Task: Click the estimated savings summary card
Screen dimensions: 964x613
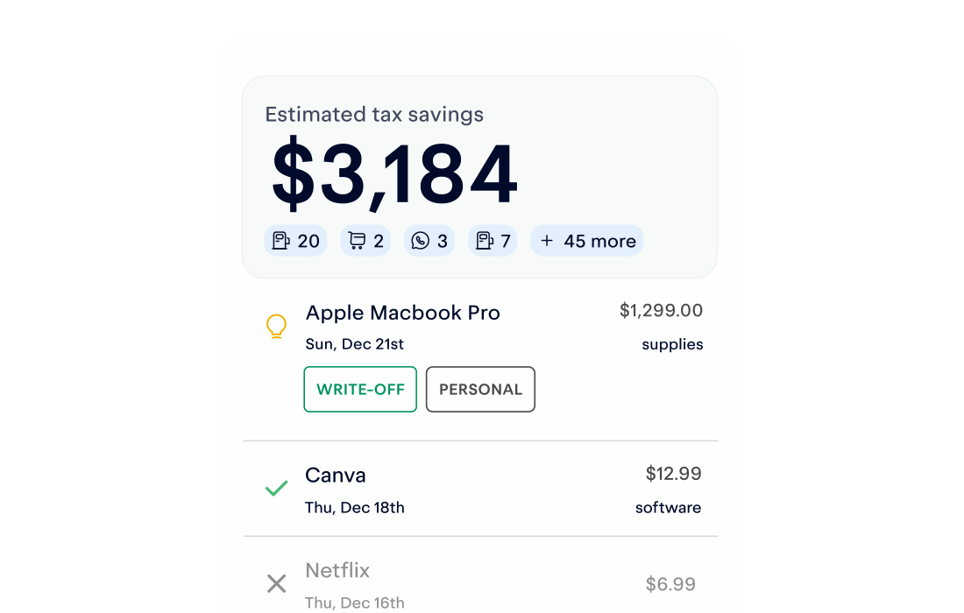Action: pyautogui.click(x=480, y=175)
